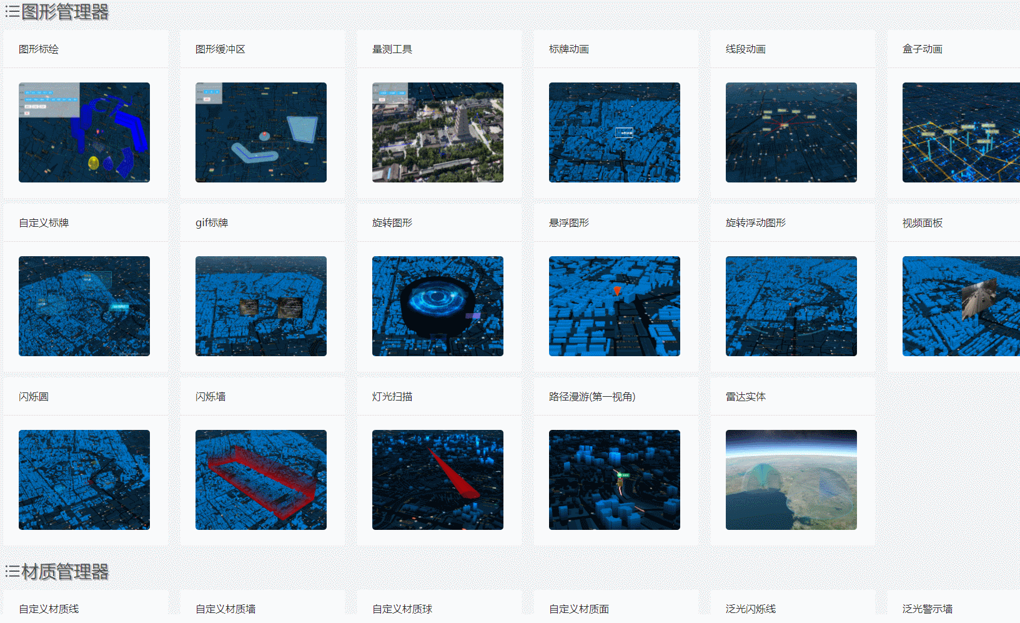
Task: Open the 视频面板 example thumbnail
Action: pyautogui.click(x=961, y=306)
